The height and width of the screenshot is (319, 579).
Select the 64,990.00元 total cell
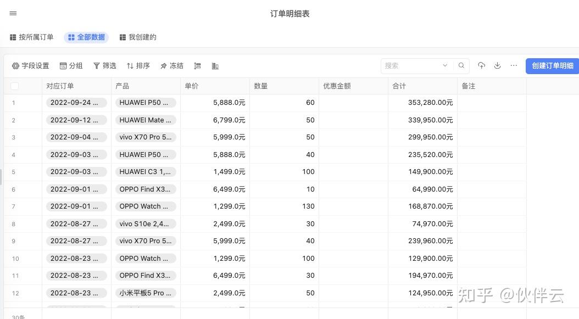(423, 189)
